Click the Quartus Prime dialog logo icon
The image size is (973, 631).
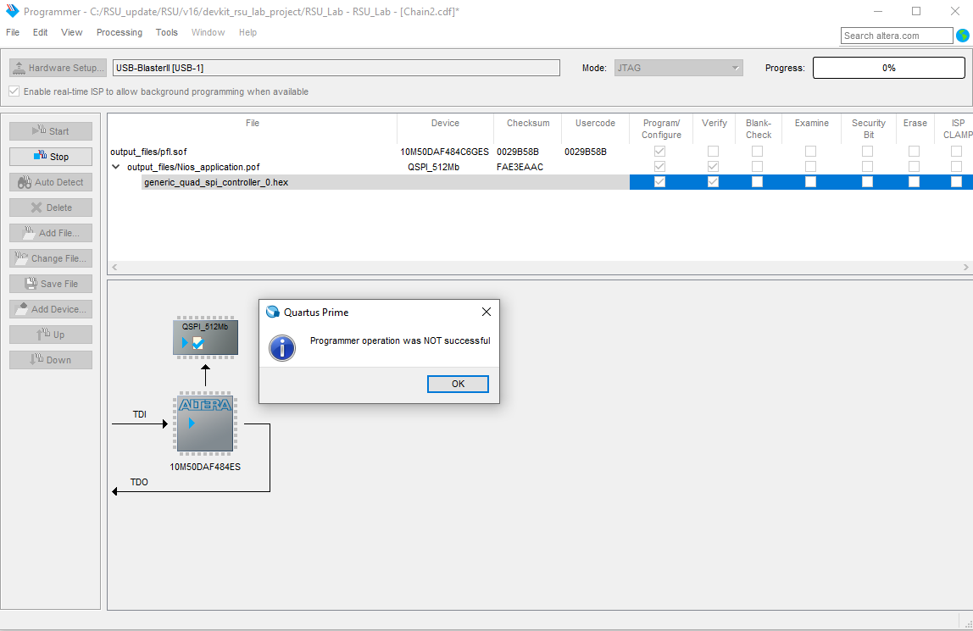pos(272,312)
